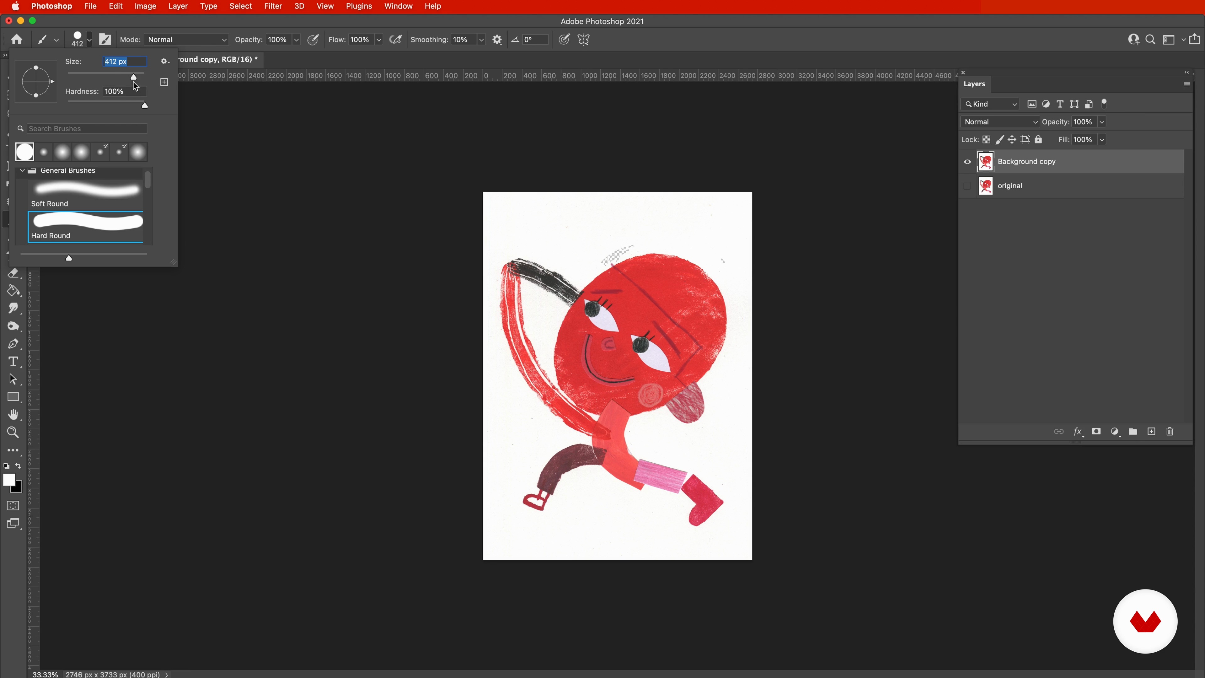Open the Kind filter dropdown in Layers
The height and width of the screenshot is (678, 1205).
click(990, 104)
